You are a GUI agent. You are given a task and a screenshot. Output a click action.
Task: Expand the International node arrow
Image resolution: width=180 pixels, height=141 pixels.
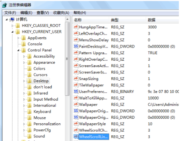point(24,106)
